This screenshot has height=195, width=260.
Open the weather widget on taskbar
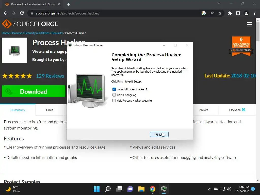(x=13, y=189)
